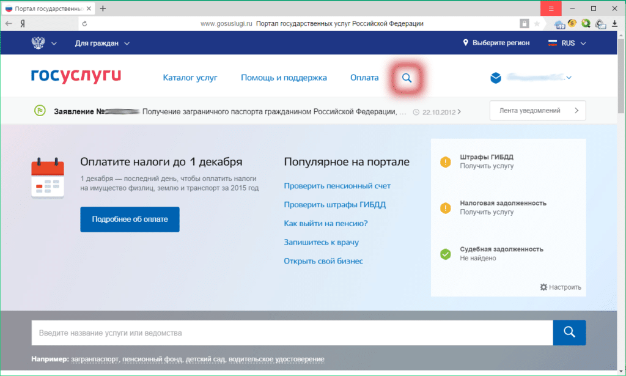Click the водительское удостоверение example link
The width and height of the screenshot is (626, 376).
pyautogui.click(x=276, y=359)
